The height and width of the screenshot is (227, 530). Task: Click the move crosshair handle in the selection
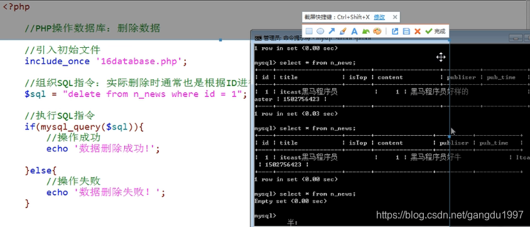pos(441,57)
